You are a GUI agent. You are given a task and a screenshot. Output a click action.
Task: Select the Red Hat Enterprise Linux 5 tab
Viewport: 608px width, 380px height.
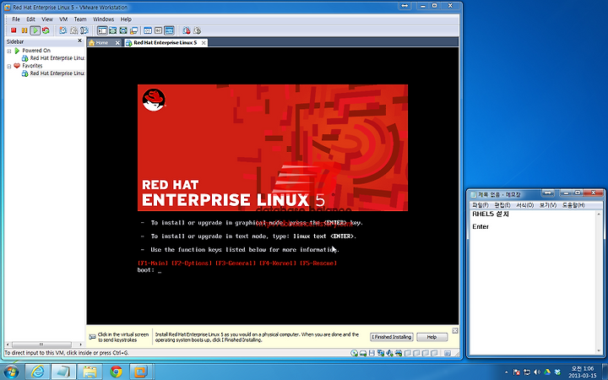[166, 43]
